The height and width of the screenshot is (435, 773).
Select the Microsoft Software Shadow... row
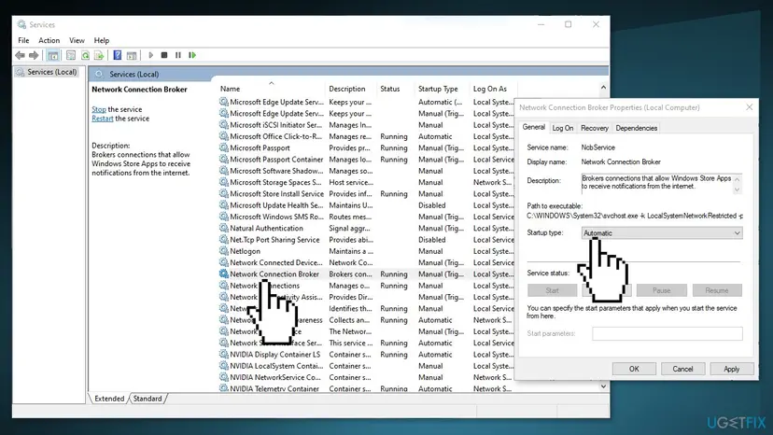(366, 171)
